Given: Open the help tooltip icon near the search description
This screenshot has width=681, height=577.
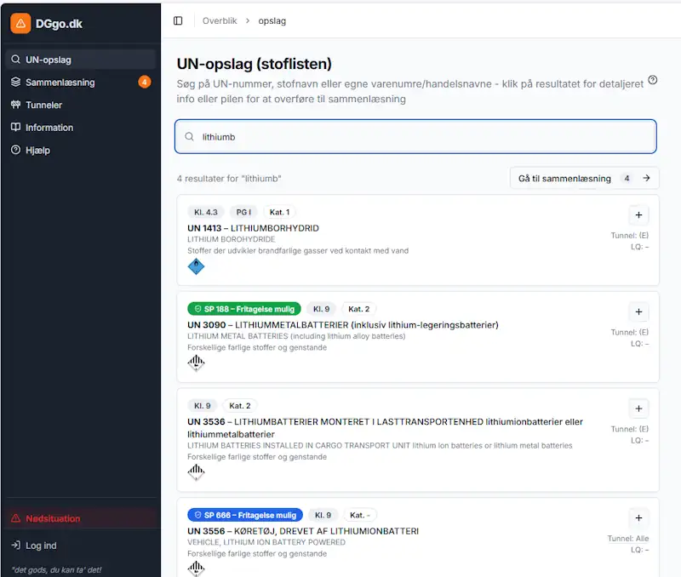Looking at the screenshot, I should (652, 81).
